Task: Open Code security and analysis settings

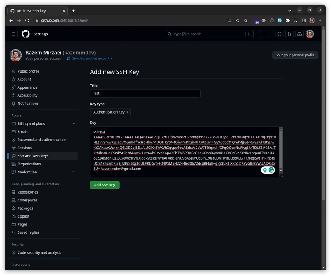Action: coord(39,253)
